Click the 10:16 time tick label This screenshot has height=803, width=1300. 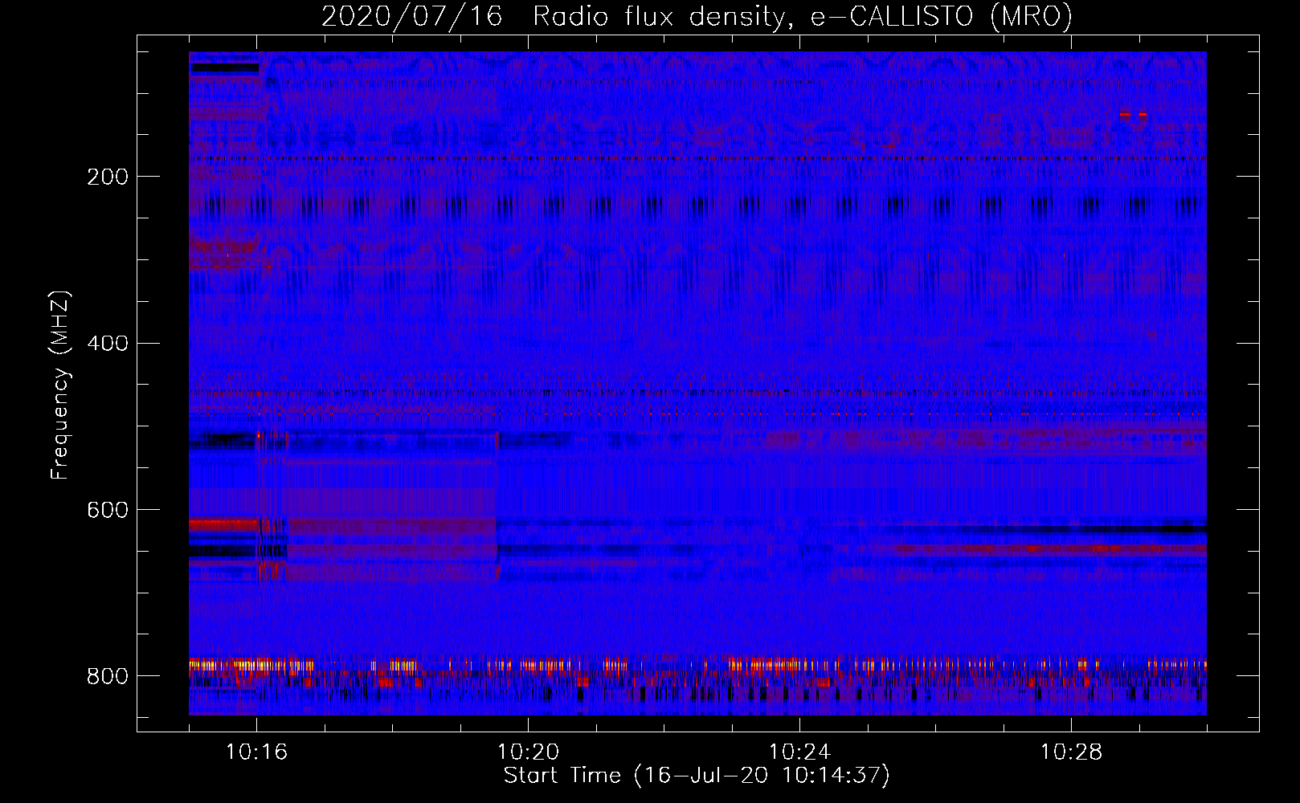point(256,752)
